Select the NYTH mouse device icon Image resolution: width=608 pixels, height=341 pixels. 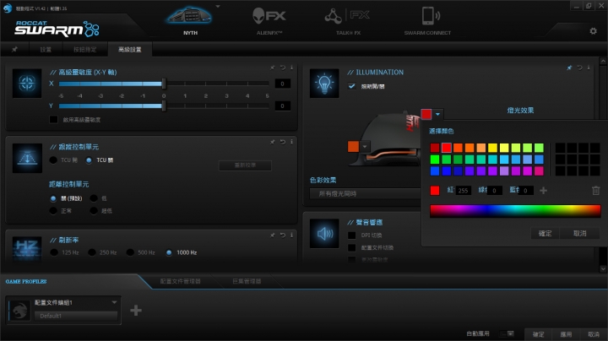(190, 17)
